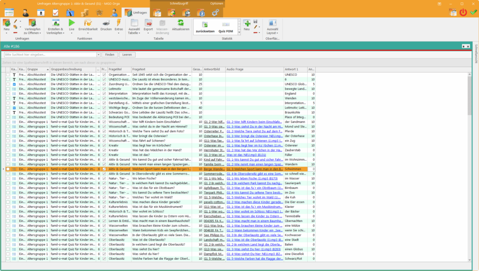
Task: Open the calendar overview ribbon icon
Action: point(9,13)
